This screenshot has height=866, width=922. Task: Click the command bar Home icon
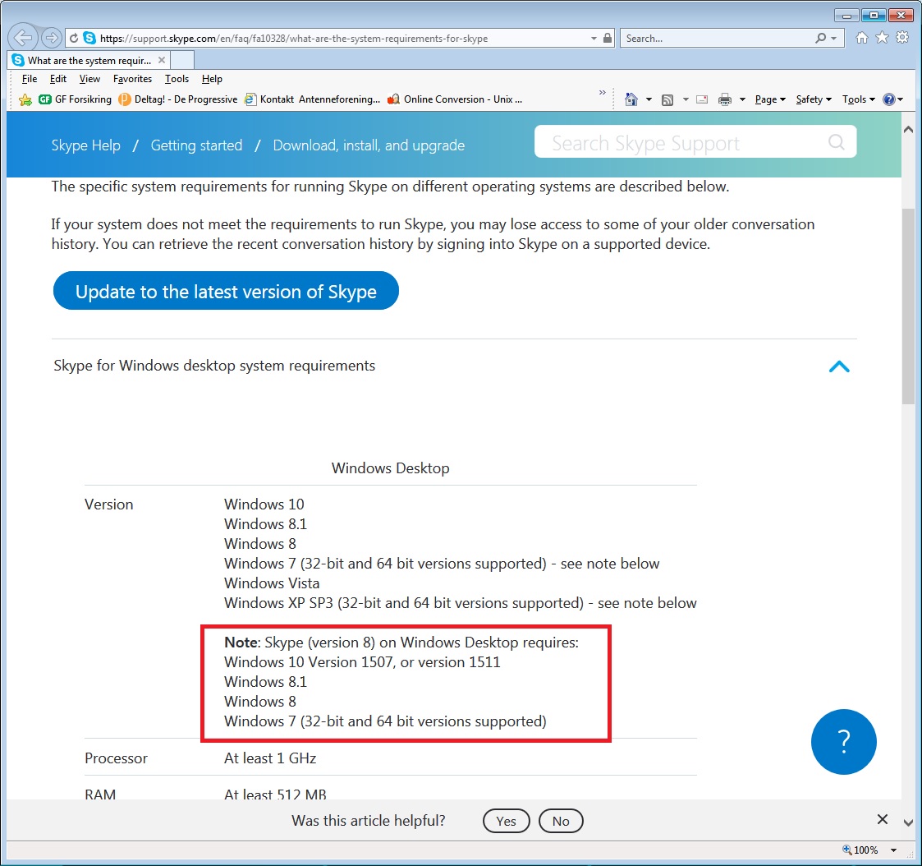pyautogui.click(x=631, y=99)
